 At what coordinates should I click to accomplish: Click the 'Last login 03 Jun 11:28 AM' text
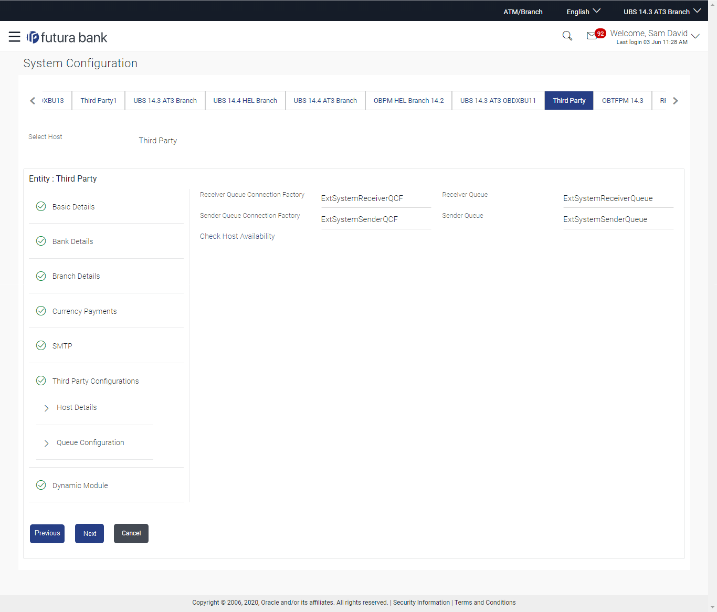(652, 42)
